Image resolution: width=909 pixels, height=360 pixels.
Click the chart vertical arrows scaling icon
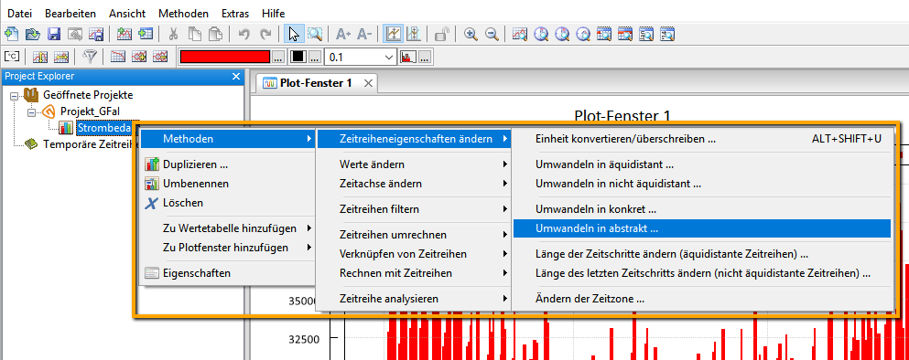tap(40, 57)
